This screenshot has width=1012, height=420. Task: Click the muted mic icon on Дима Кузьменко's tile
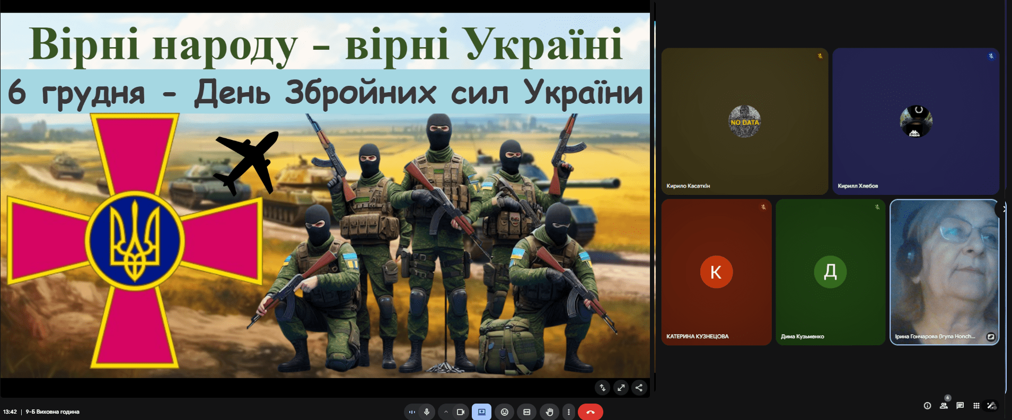[x=877, y=207]
